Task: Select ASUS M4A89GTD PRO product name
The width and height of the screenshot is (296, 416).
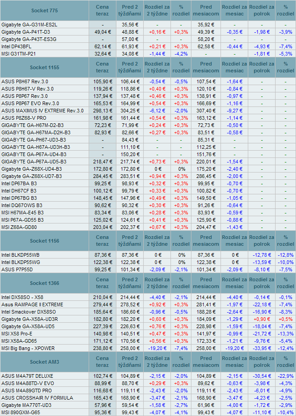Action: pos(26,391)
